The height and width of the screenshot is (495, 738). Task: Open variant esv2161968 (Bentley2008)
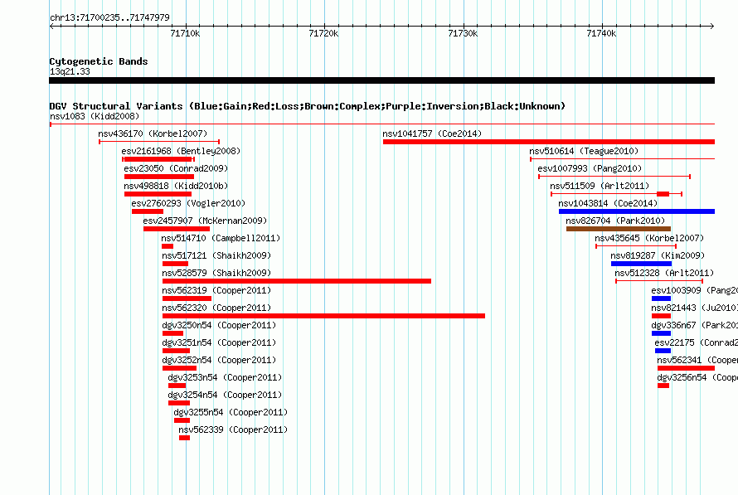click(181, 151)
